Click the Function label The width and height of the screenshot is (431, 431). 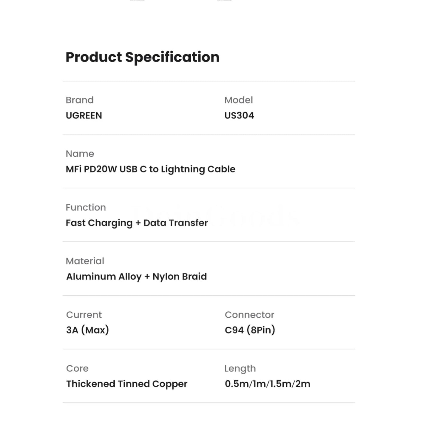pos(86,207)
